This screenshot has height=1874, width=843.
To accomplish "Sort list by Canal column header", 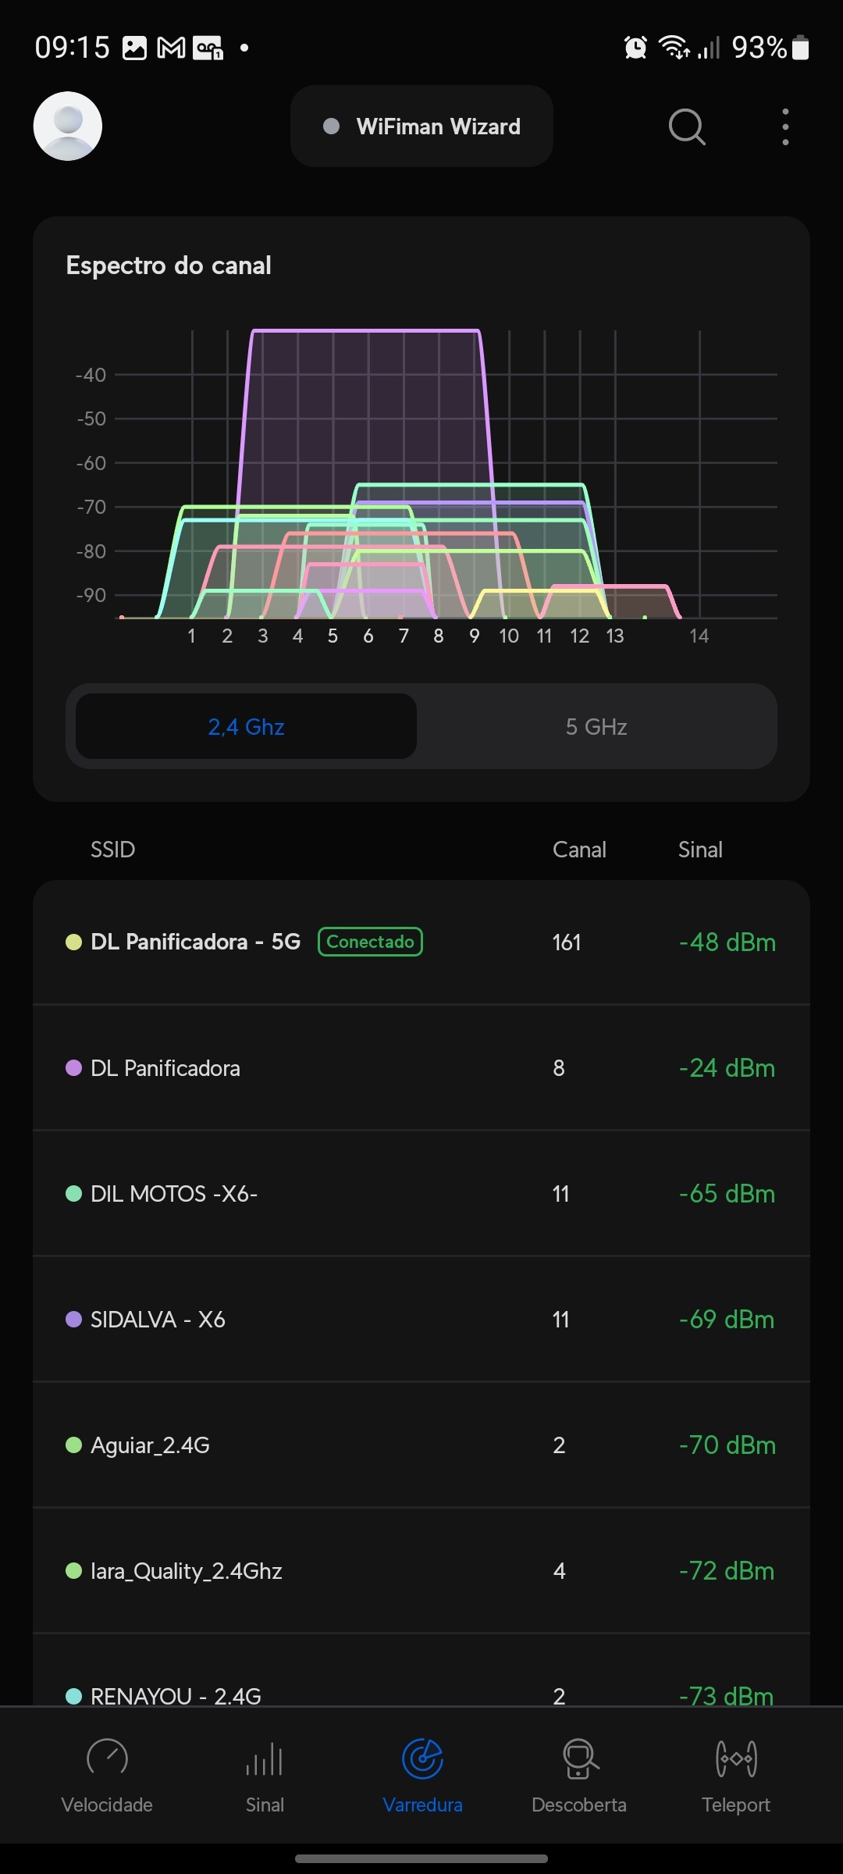I will pyautogui.click(x=579, y=850).
